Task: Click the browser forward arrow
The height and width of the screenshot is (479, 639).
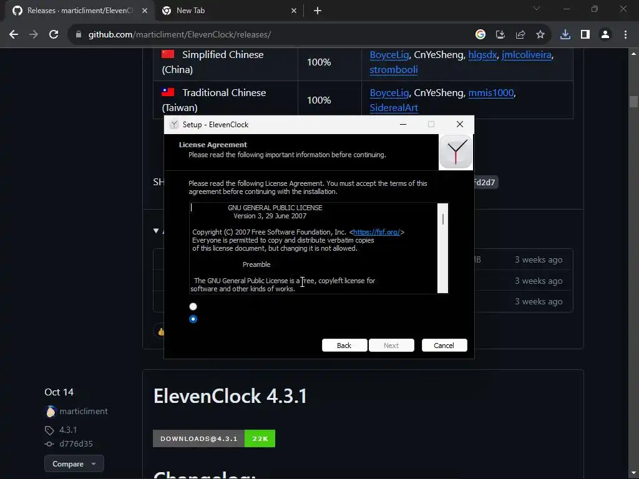Action: pos(34,35)
